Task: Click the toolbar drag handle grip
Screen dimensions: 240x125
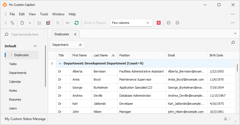Action: [x=6, y=23]
